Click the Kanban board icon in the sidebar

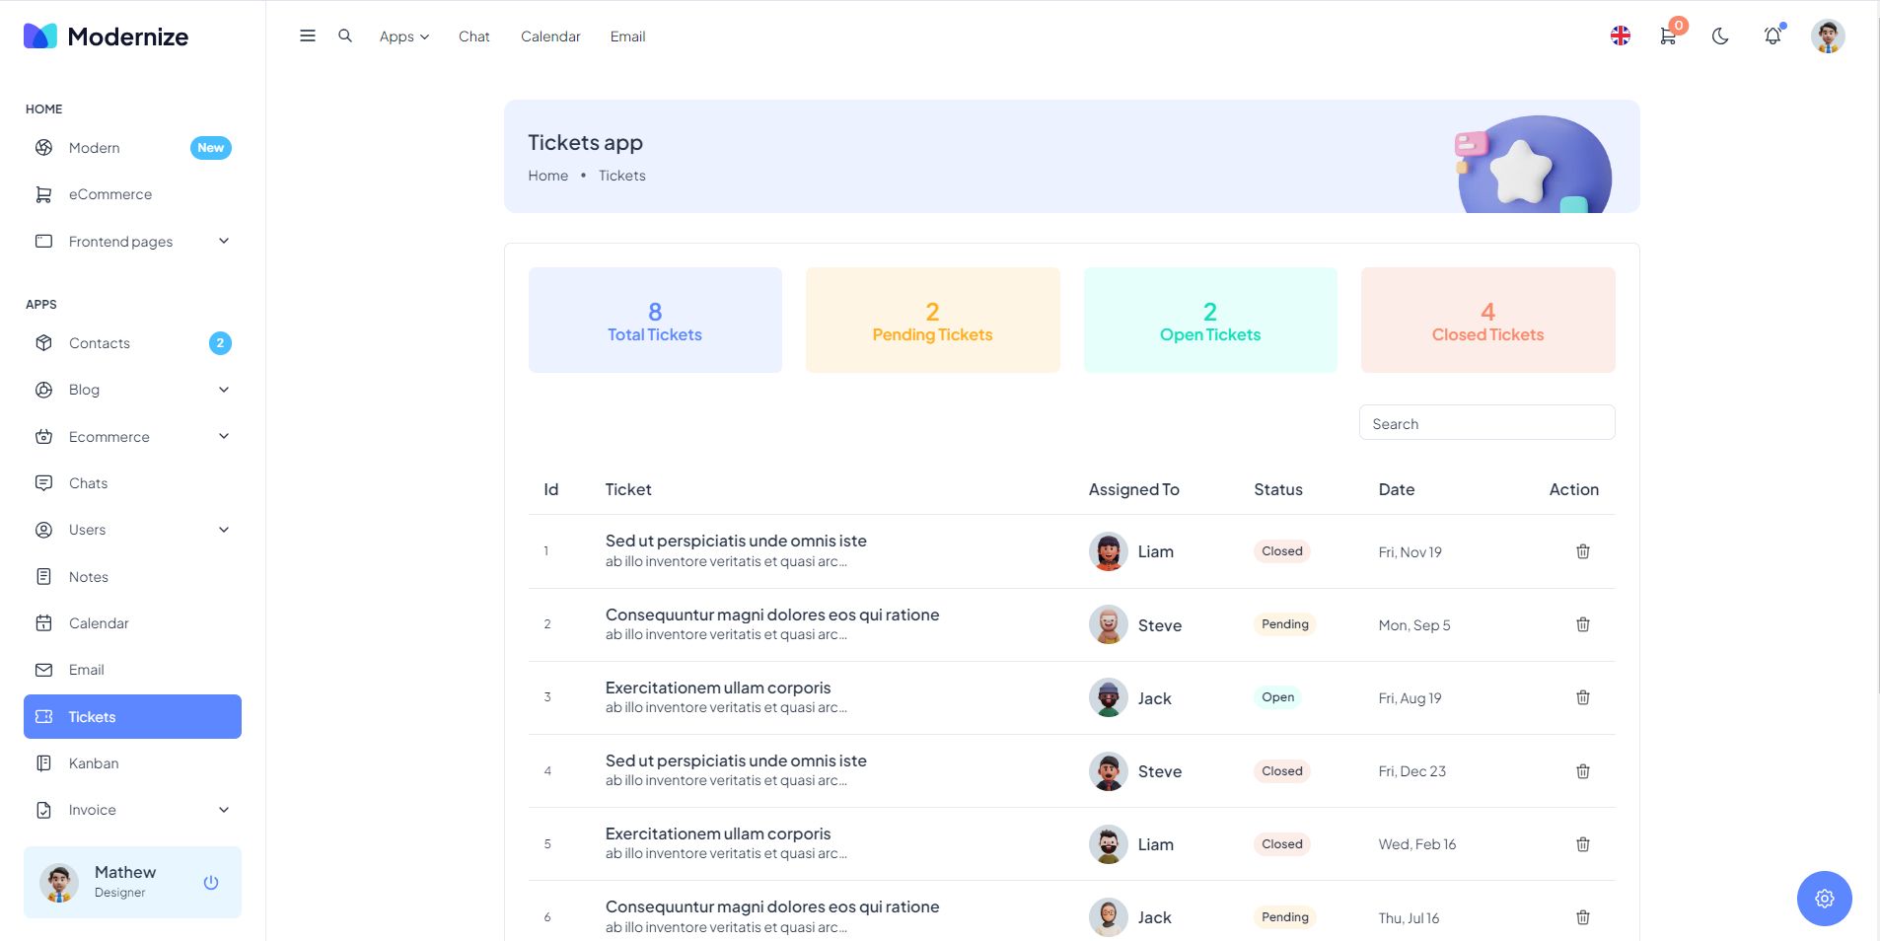(43, 763)
